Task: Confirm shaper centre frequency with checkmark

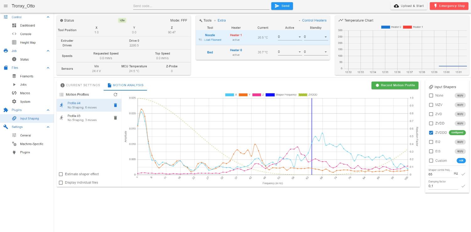Action: (x=463, y=174)
